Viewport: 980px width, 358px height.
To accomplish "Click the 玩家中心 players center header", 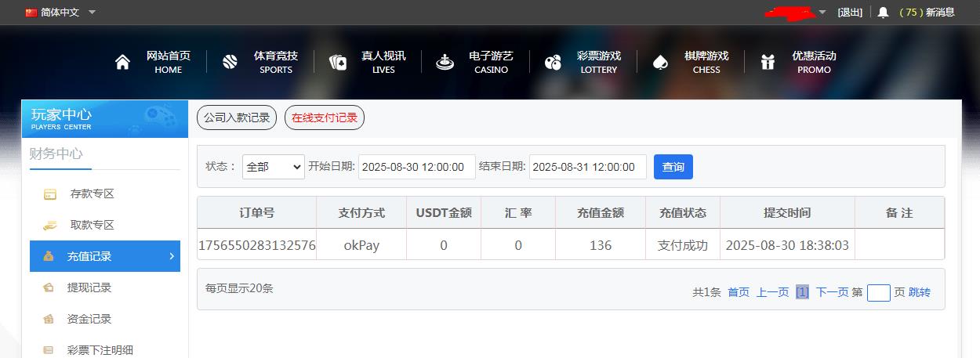I will point(105,119).
